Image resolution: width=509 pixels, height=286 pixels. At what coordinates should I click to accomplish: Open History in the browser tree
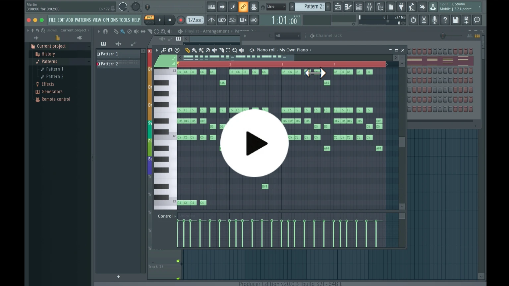pos(48,54)
